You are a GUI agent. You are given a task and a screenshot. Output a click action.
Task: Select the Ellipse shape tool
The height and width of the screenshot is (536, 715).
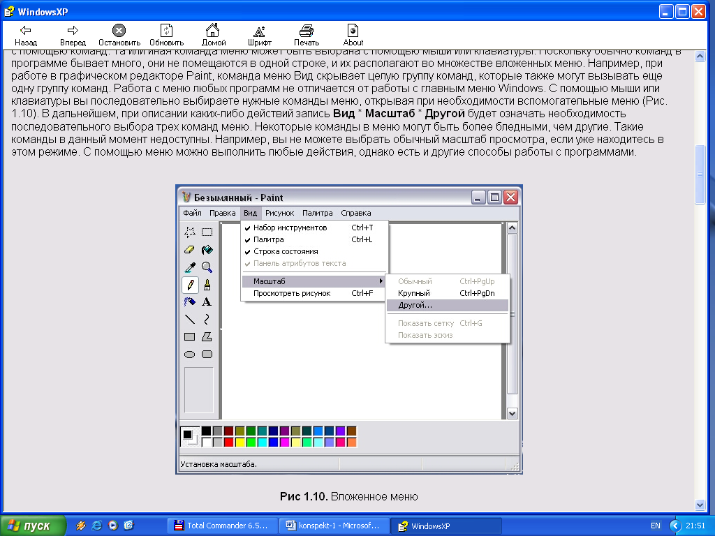[x=190, y=354]
